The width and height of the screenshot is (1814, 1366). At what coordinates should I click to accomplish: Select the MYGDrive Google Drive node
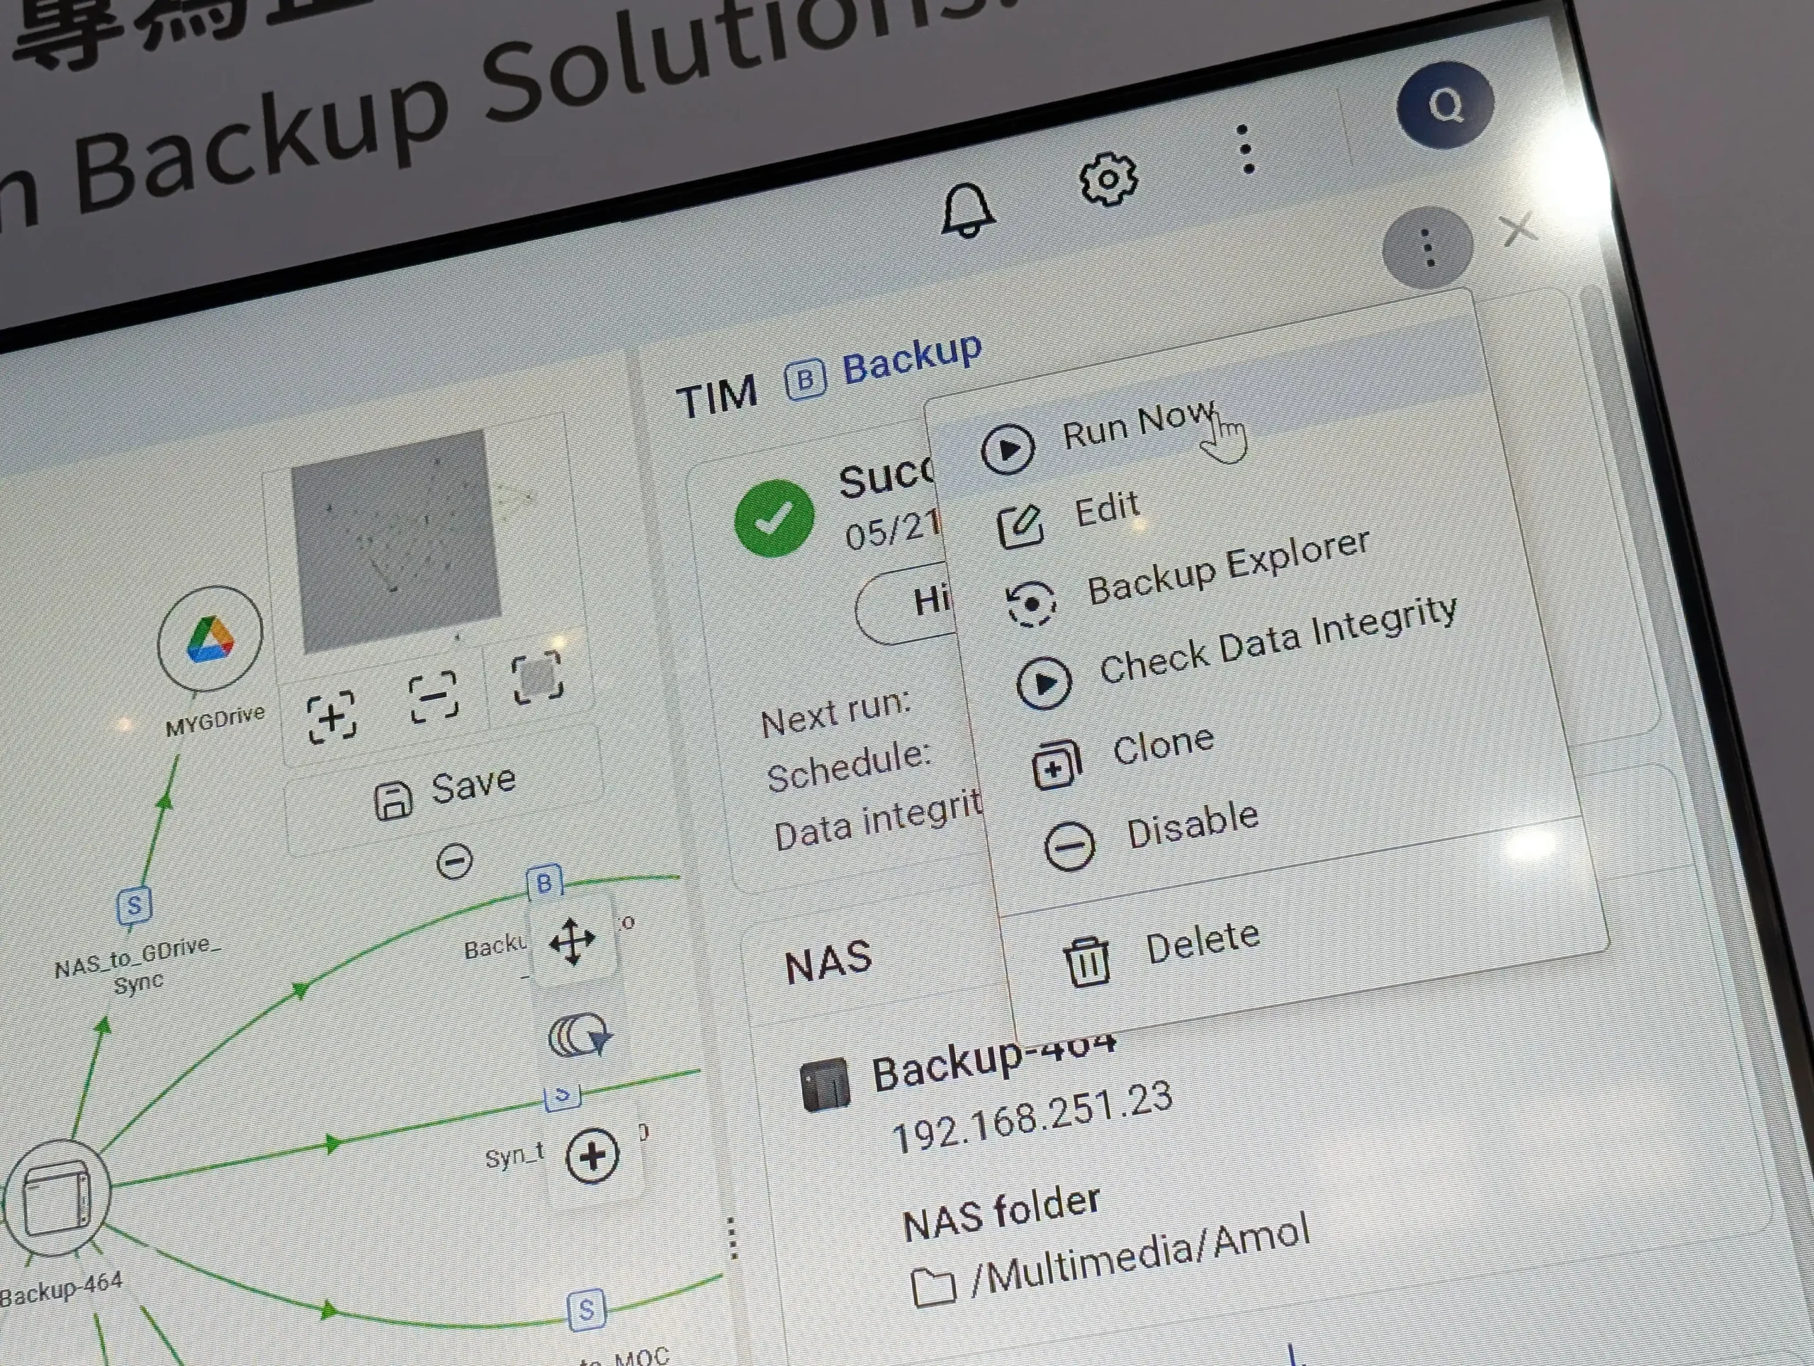tap(210, 638)
